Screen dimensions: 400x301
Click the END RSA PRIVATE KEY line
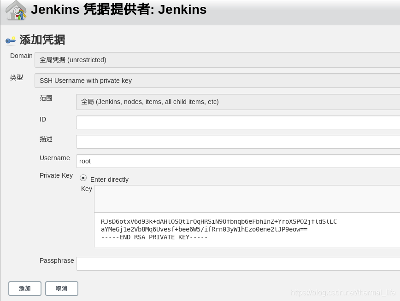pyautogui.click(x=154, y=237)
